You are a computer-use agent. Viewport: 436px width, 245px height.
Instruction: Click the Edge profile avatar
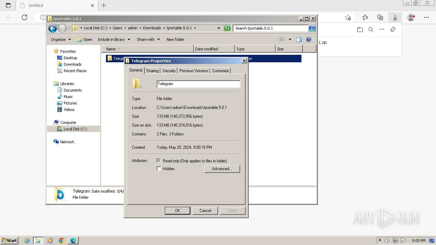coord(411,17)
